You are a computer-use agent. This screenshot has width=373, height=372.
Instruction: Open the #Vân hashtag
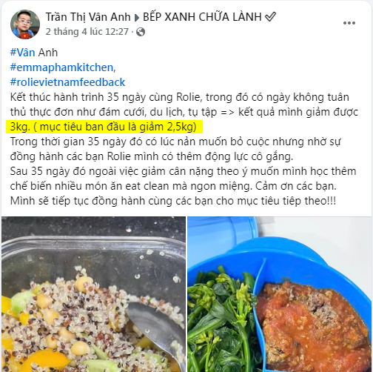tap(22, 53)
